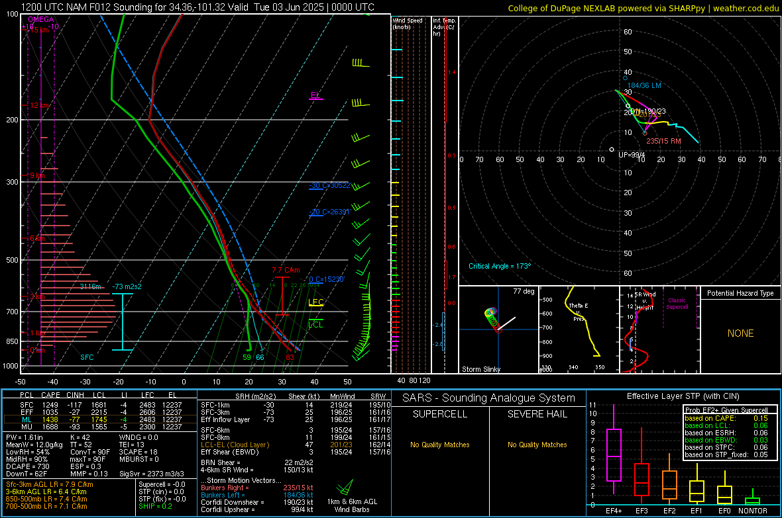Click the 'Theta-E v. Pres' plot label

click(579, 312)
